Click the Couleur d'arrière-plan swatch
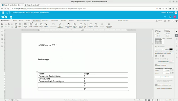This screenshot has height=101, width=178. pos(171,61)
